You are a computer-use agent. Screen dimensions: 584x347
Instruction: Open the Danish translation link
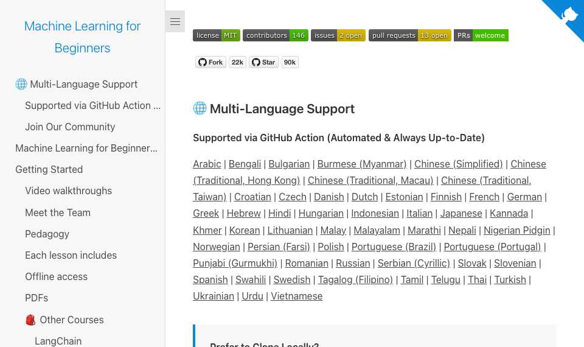(329, 197)
